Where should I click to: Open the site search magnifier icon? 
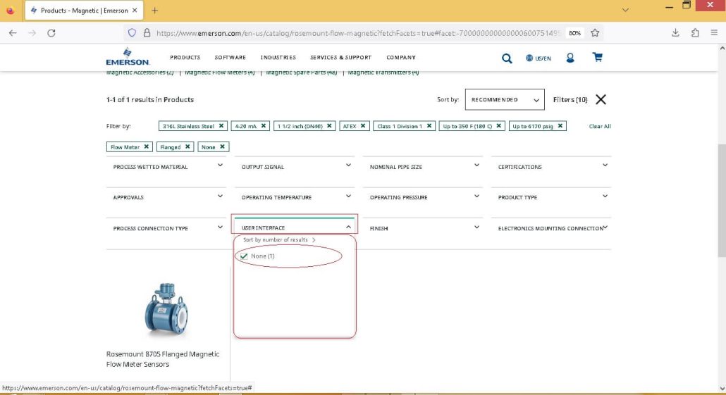pos(507,58)
